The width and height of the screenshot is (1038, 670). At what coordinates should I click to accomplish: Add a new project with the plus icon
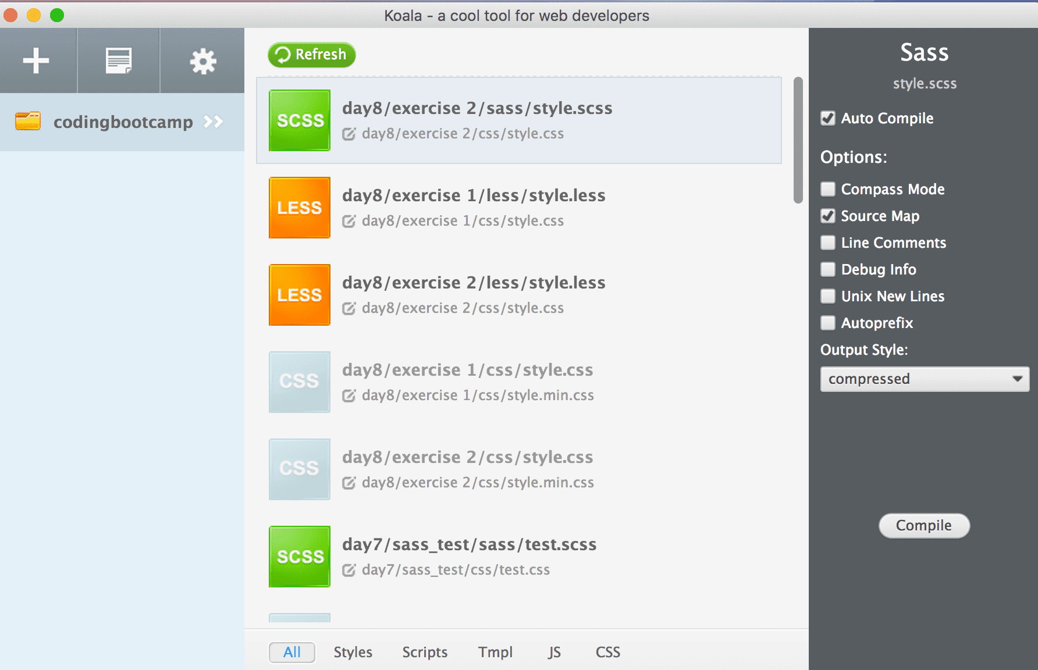tap(36, 60)
